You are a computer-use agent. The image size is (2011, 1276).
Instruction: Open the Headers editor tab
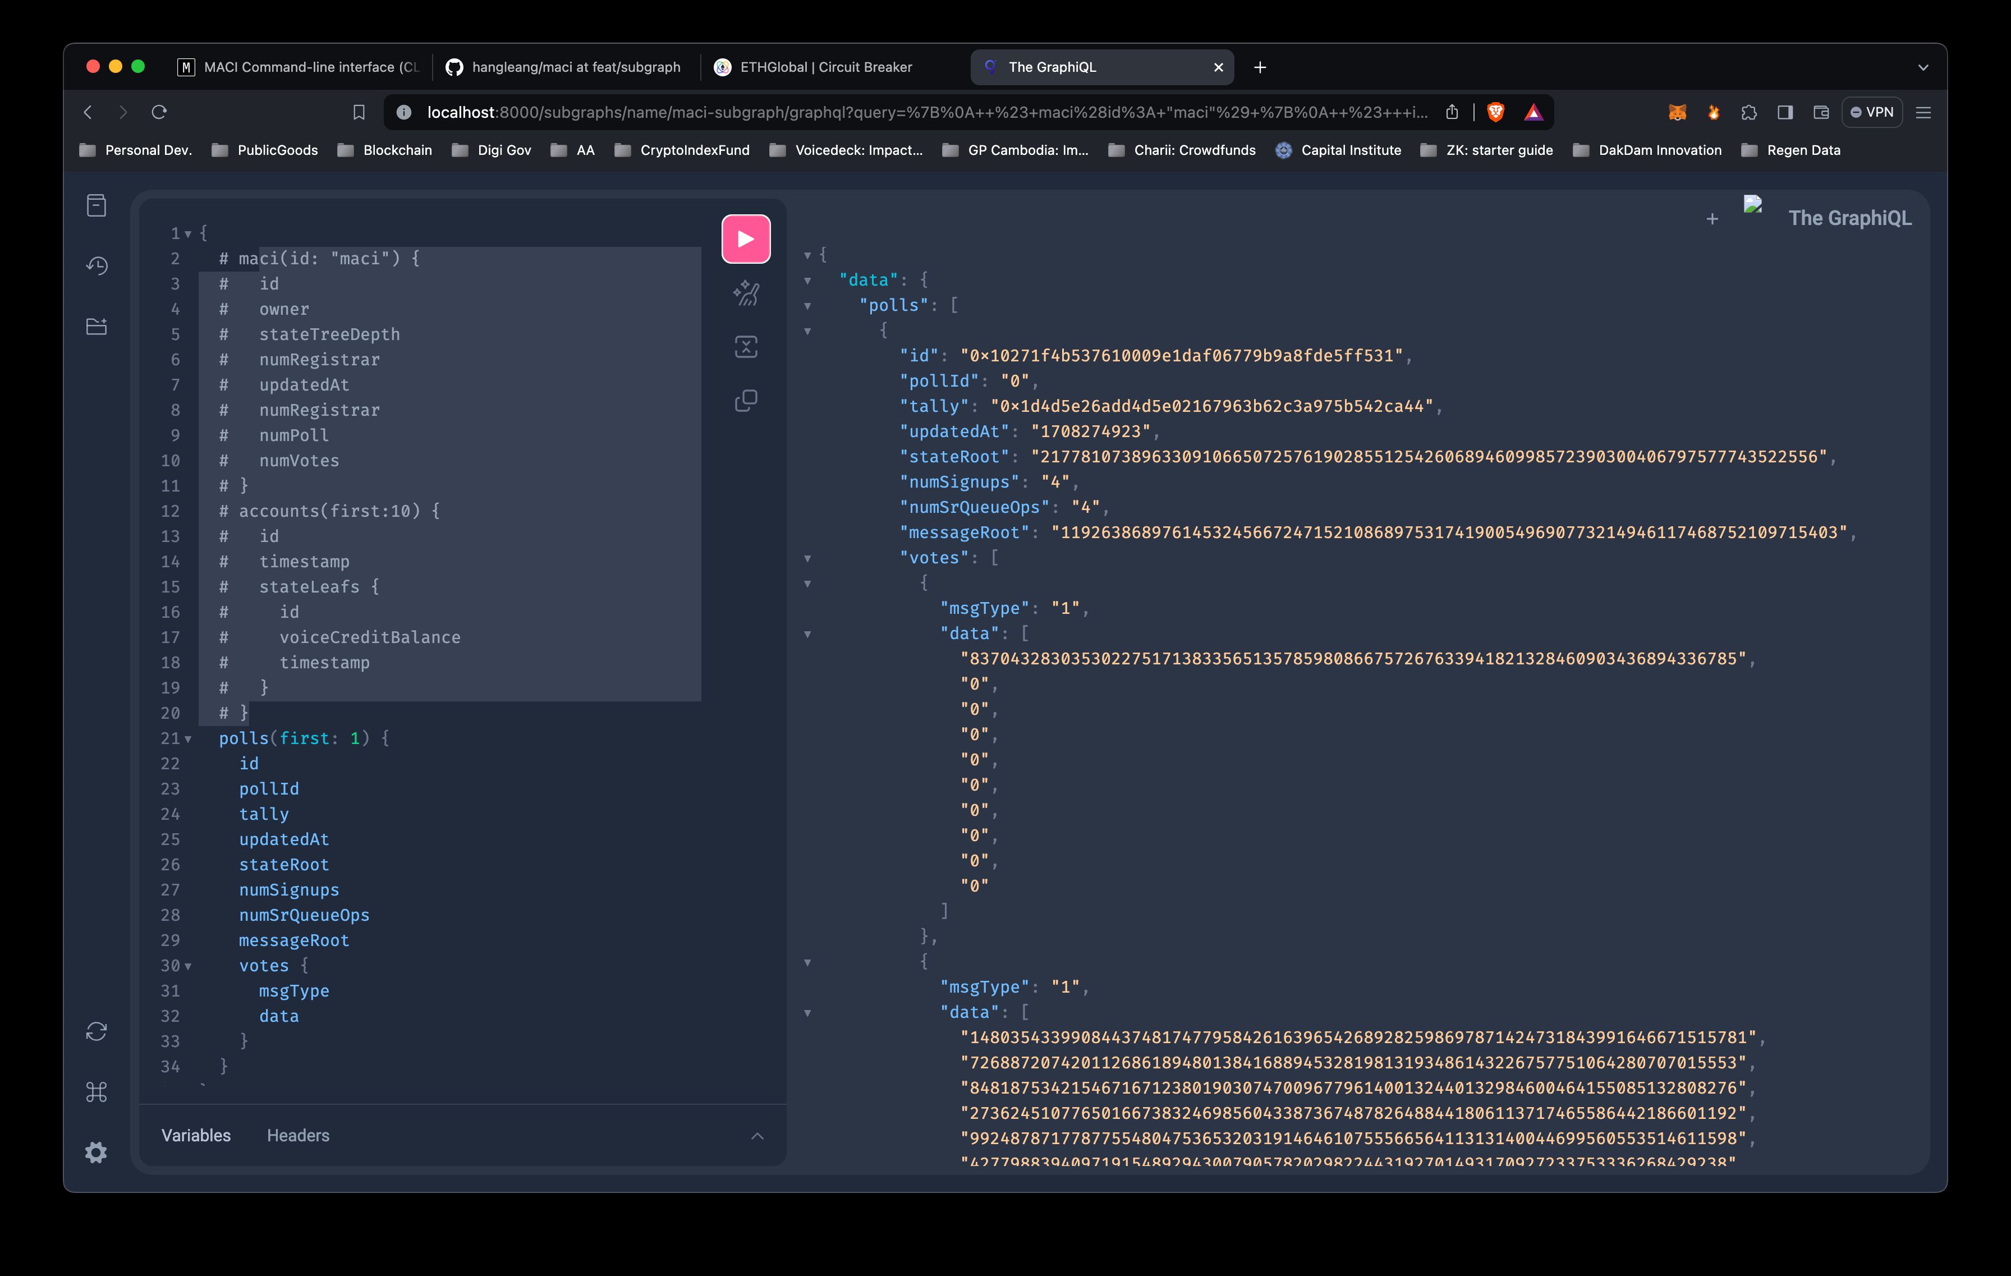point(298,1136)
